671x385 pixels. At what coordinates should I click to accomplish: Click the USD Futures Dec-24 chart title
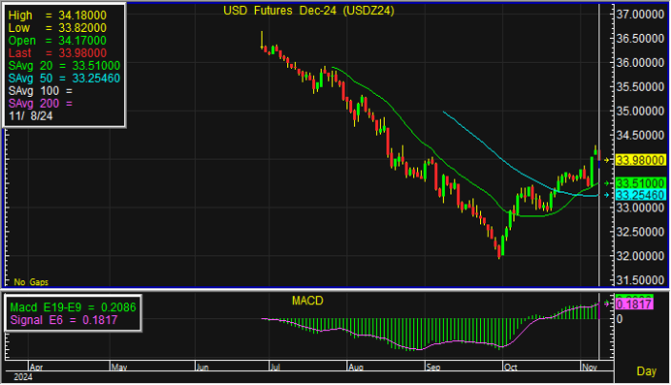click(308, 11)
